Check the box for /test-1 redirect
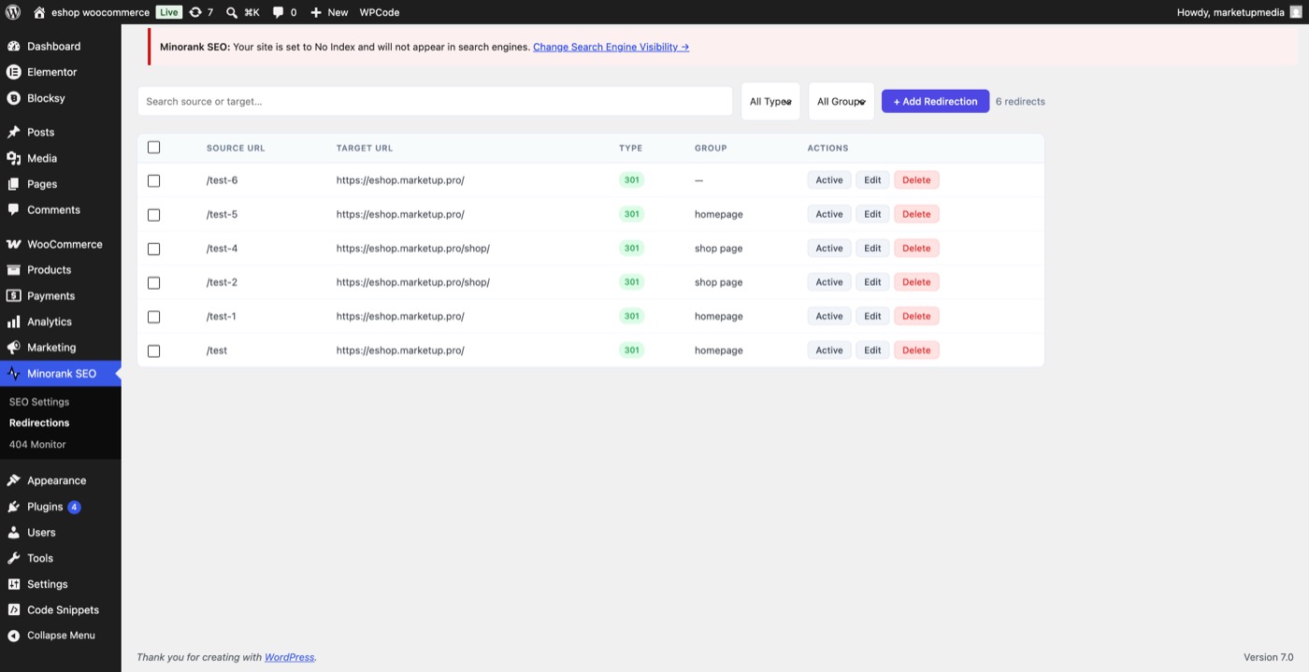This screenshot has height=672, width=1309. point(154,317)
